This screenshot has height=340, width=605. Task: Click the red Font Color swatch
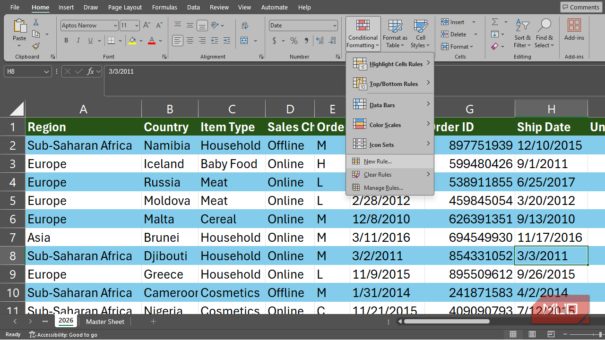point(152,41)
